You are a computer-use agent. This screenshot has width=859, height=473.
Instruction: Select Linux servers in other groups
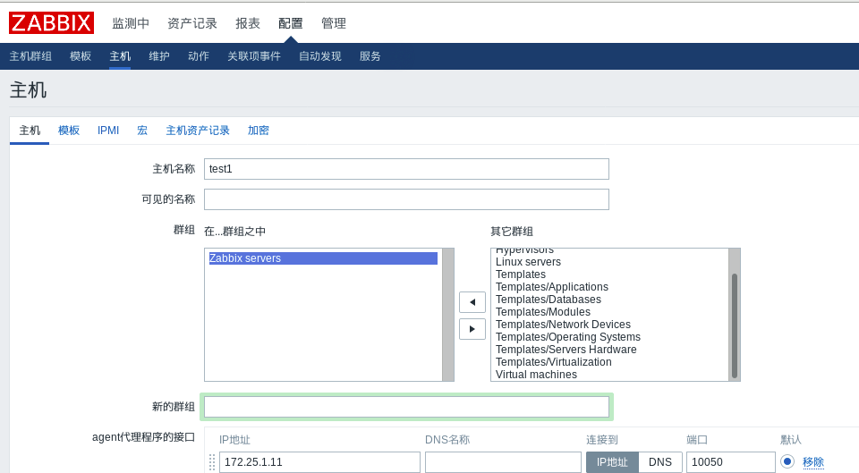point(528,262)
